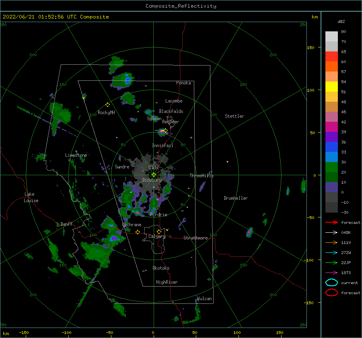Screen dimensions: 362x338
Task: Click the Innisfail label
Action: 162,145
